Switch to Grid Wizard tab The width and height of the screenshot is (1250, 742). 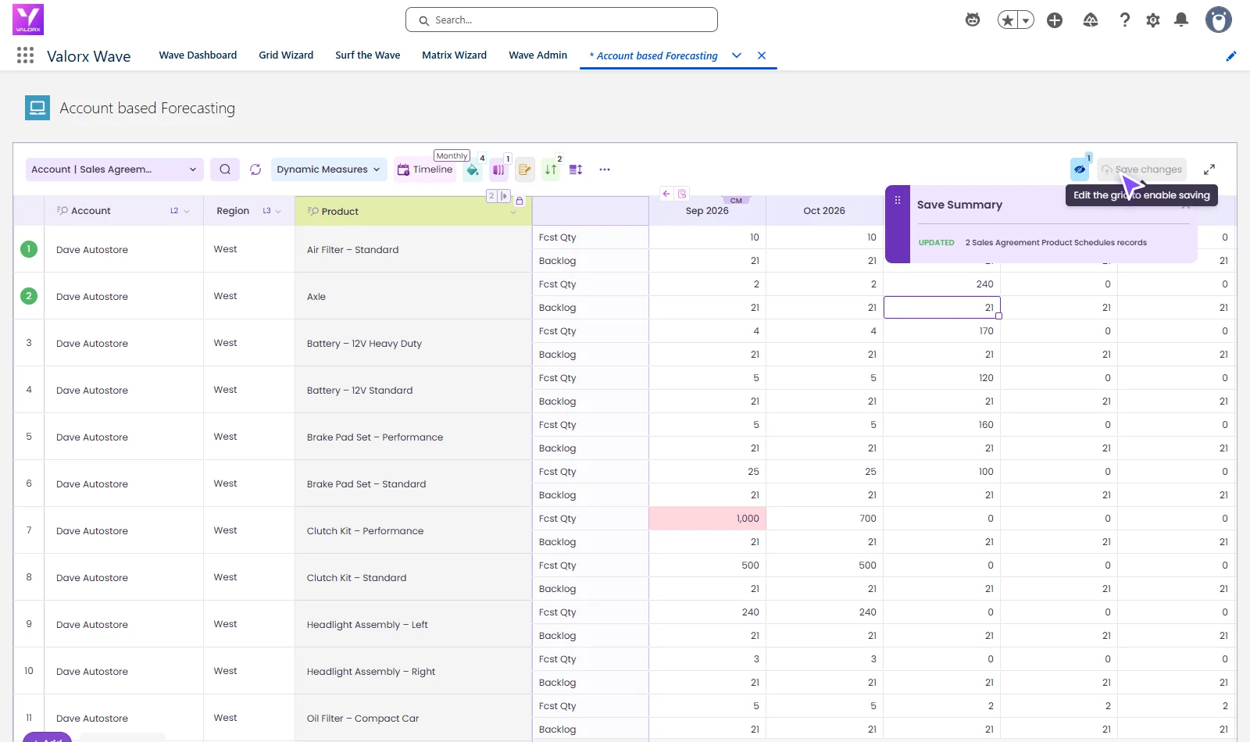(286, 55)
